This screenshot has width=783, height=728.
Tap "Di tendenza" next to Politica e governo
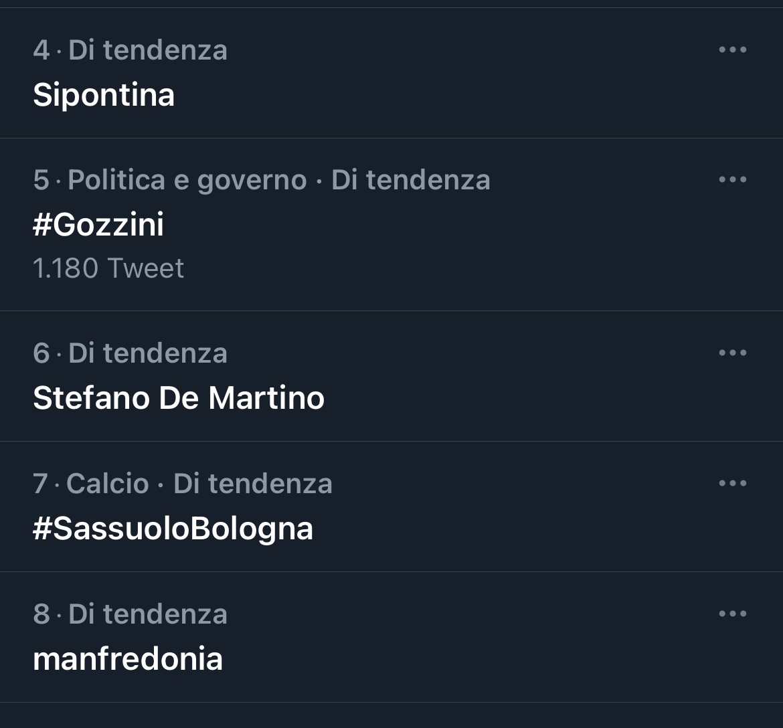[x=411, y=179]
